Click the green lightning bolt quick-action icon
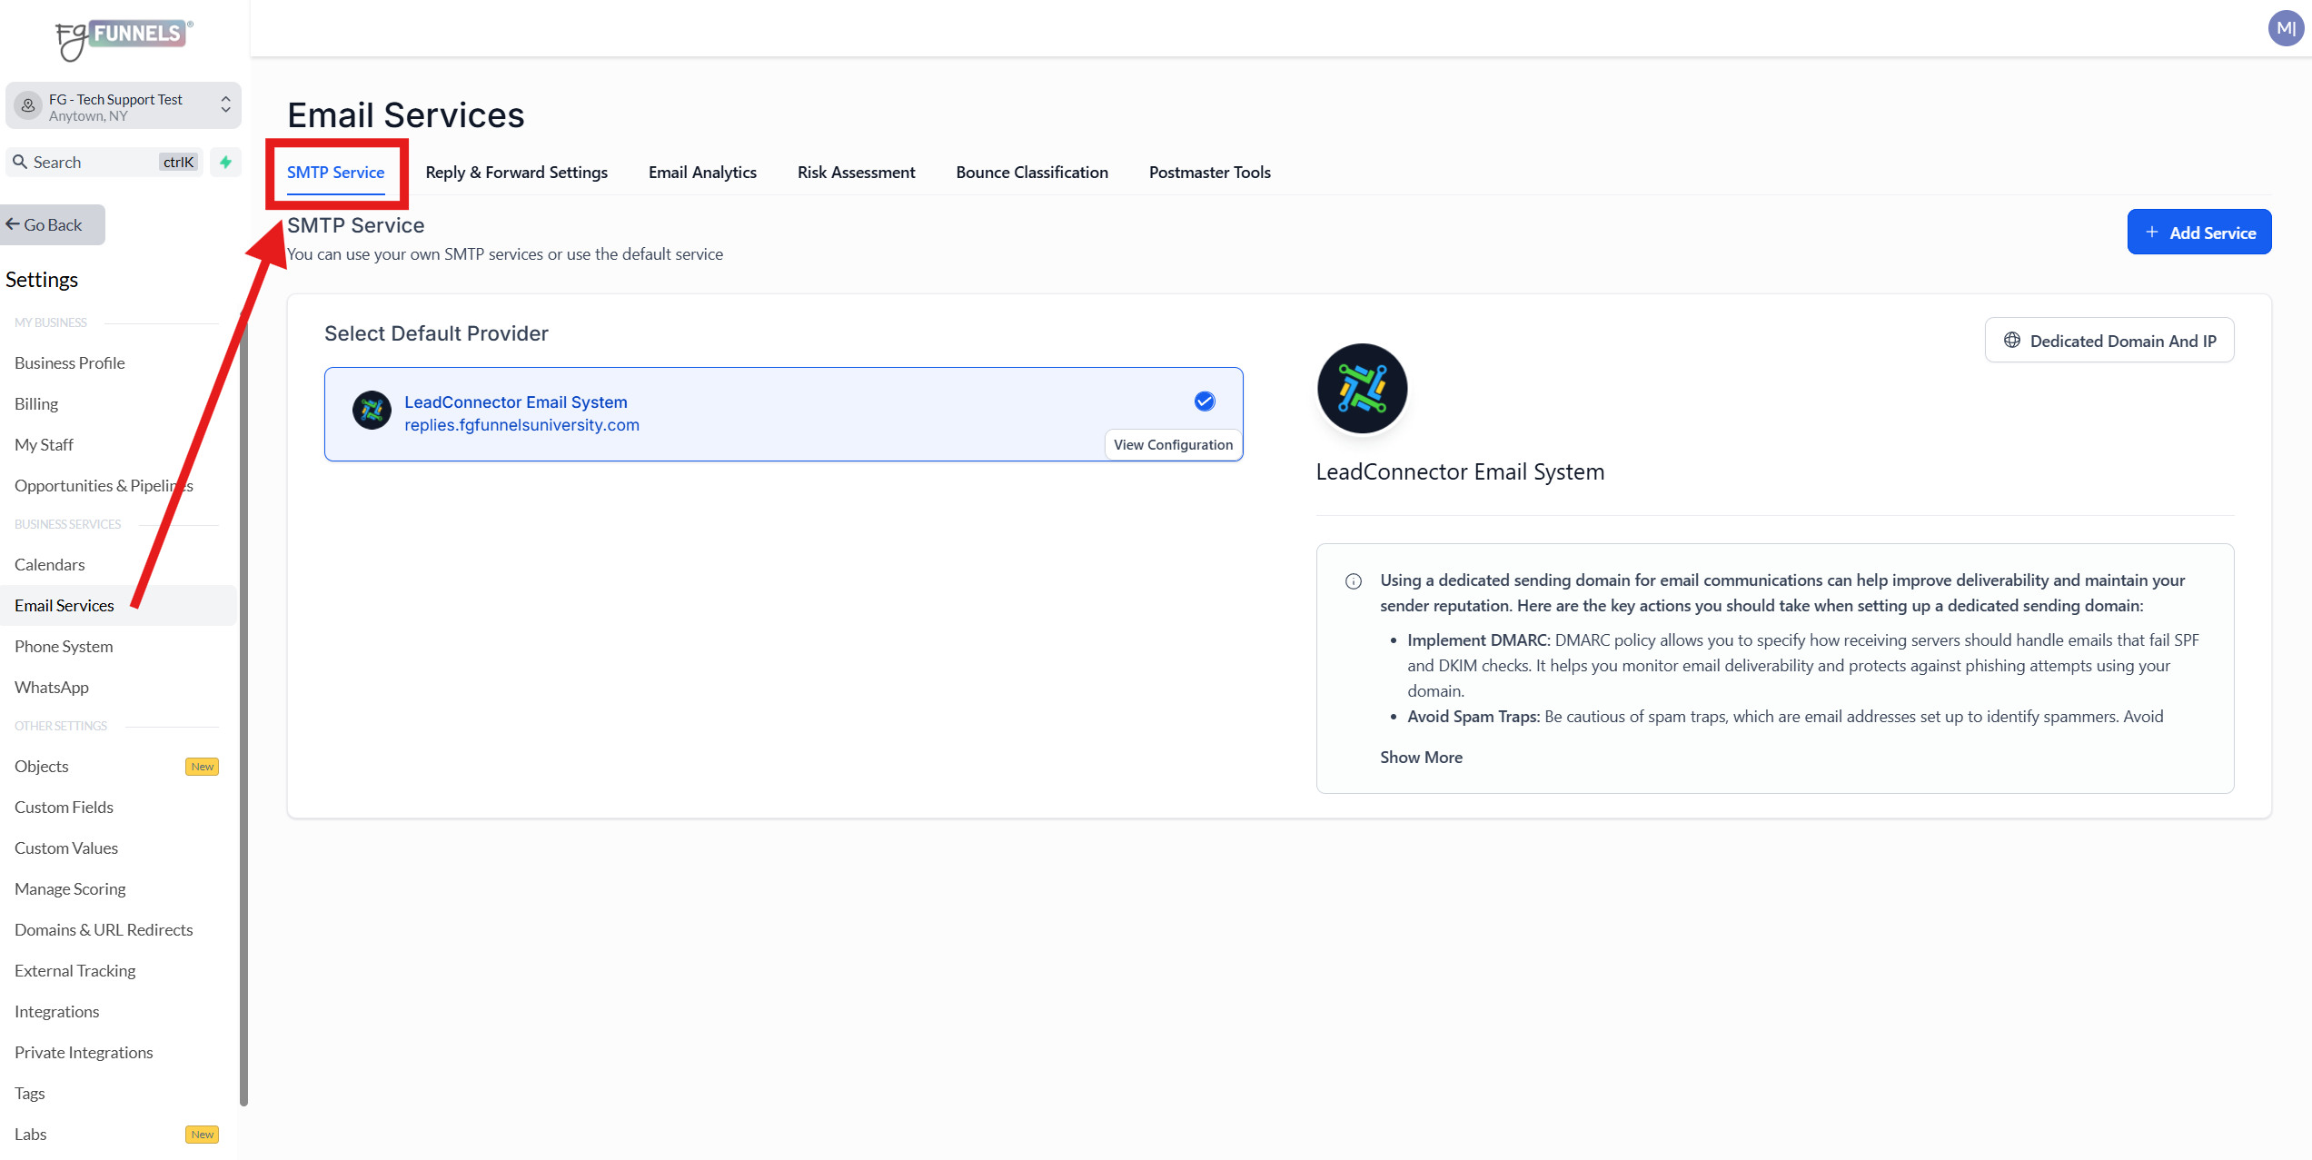 click(226, 162)
